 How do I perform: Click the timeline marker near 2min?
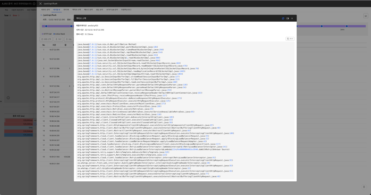tap(347, 26)
